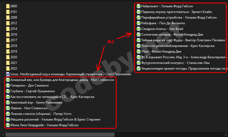Select file name Убик - Филип Киндред Дик
The image size is (228, 137).
[x=161, y=51]
